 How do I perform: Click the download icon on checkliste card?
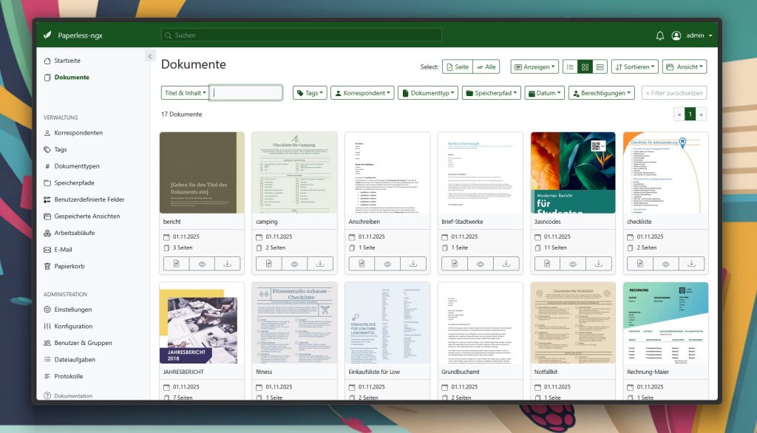click(691, 264)
